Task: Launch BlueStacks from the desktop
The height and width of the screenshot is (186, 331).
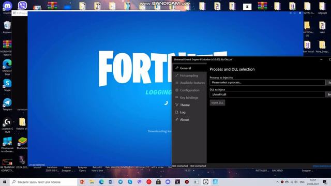Action: click(22, 143)
